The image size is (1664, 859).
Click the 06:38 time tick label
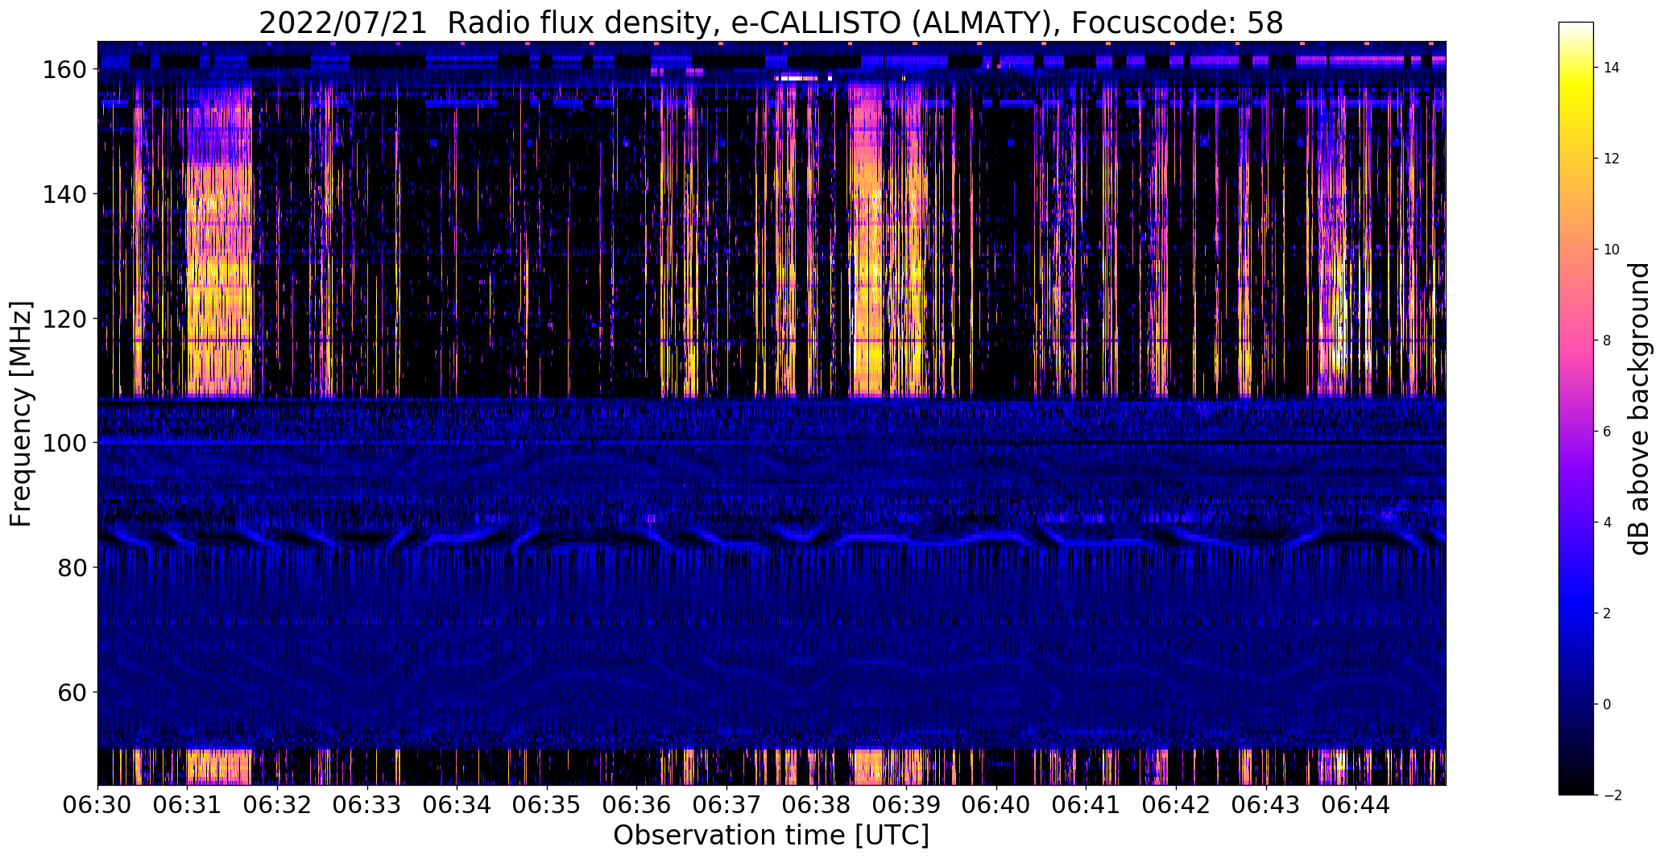817,804
